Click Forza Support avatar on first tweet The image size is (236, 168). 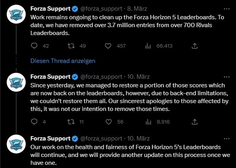(x=16, y=14)
